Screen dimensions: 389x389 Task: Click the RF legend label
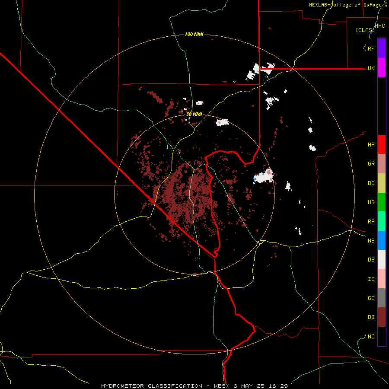[x=371, y=48]
